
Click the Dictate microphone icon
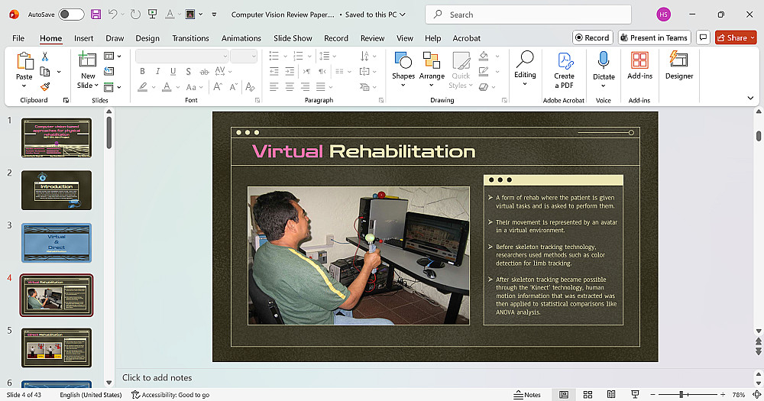[x=604, y=60]
